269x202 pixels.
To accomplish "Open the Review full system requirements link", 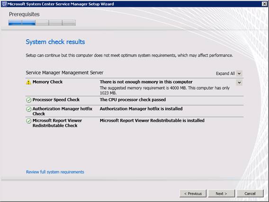I will tap(55, 172).
